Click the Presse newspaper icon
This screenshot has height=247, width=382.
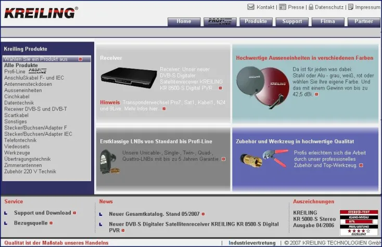[282, 7]
